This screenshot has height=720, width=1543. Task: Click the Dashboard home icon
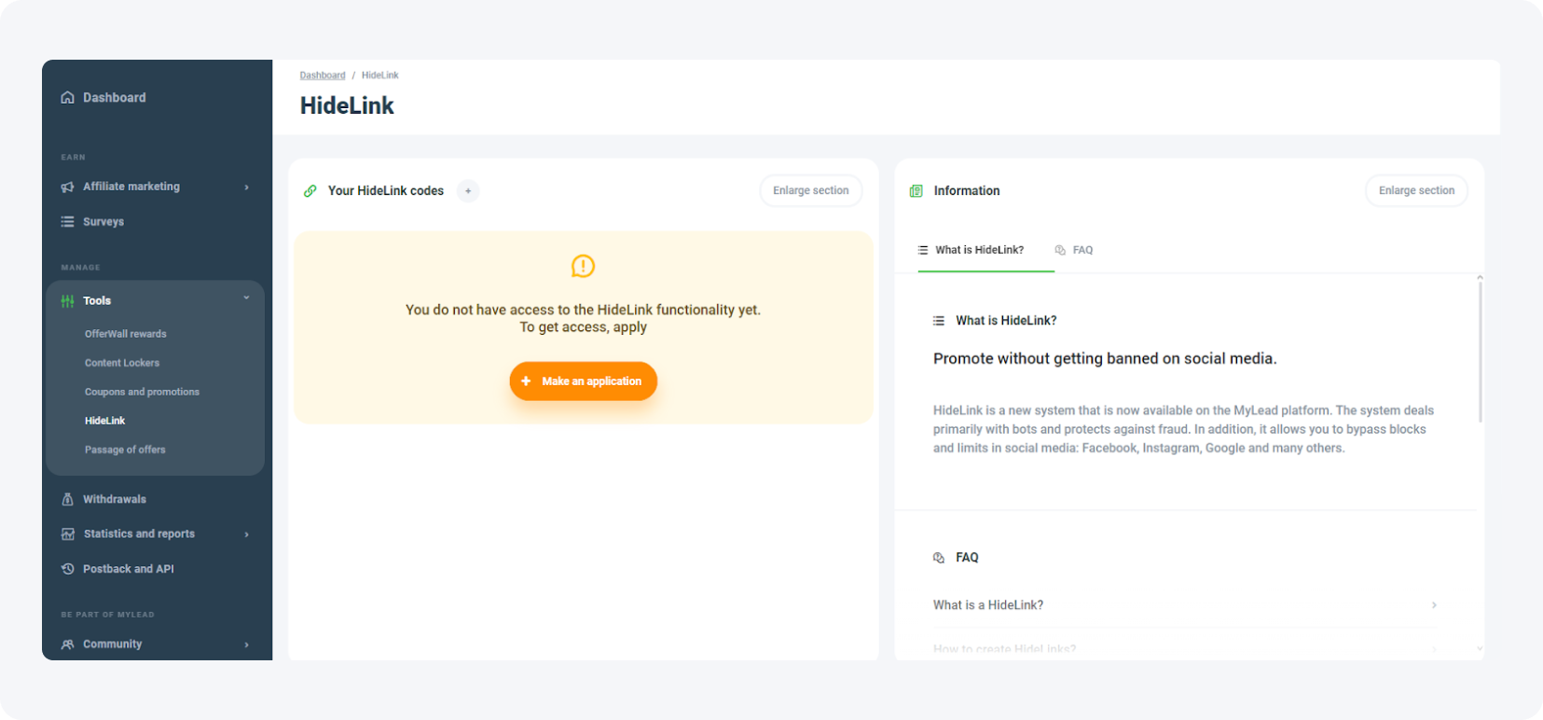pyautogui.click(x=67, y=98)
